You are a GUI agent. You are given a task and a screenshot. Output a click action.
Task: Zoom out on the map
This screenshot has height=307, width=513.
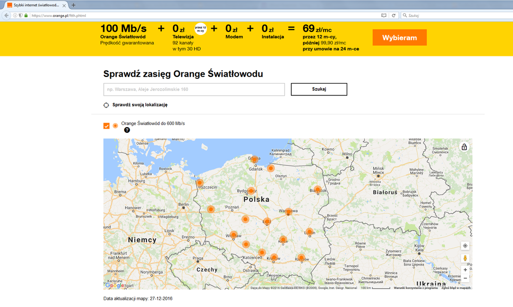465,278
